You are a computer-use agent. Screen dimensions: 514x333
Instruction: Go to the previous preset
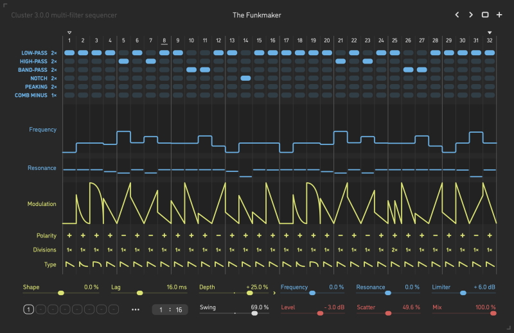pyautogui.click(x=457, y=15)
